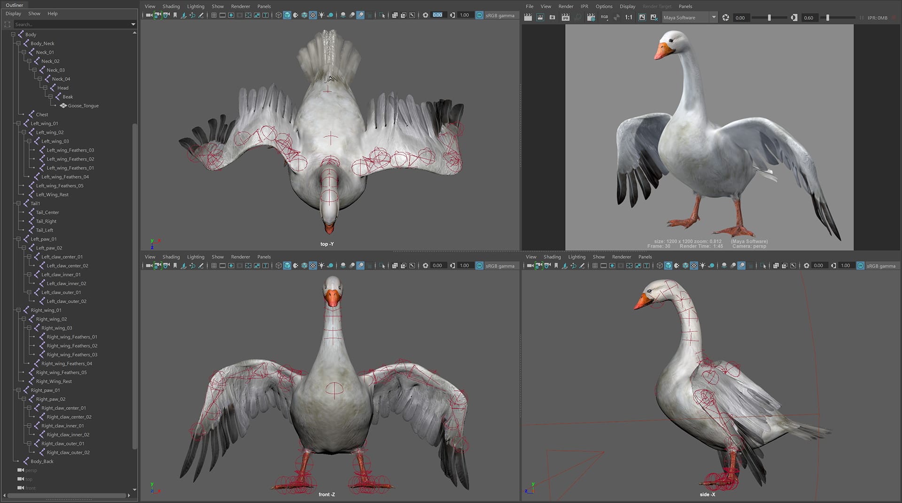Toggle Use All Lights bulb in top -Y panel
The image size is (902, 503).
click(321, 15)
